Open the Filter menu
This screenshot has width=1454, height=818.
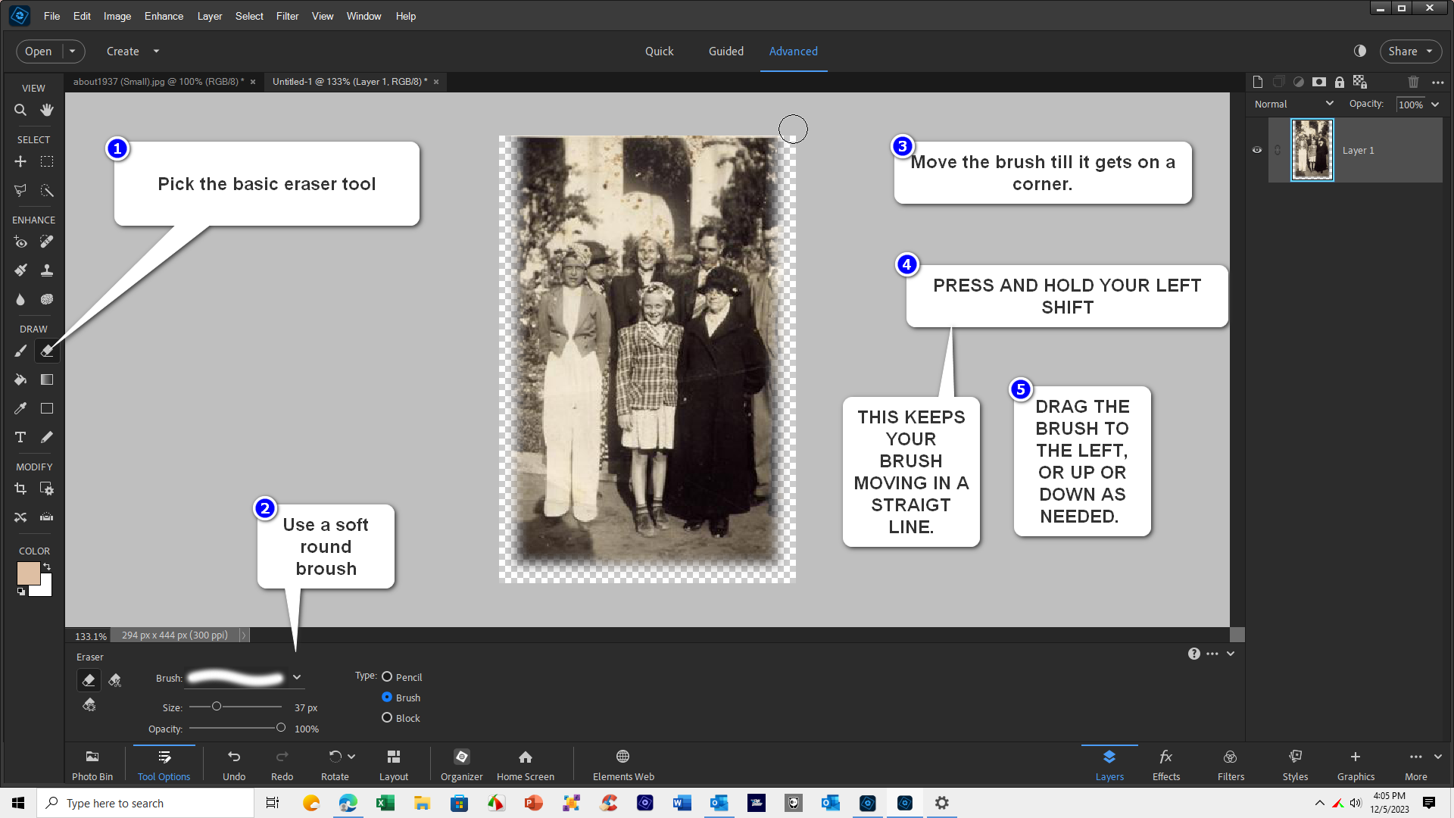287,16
